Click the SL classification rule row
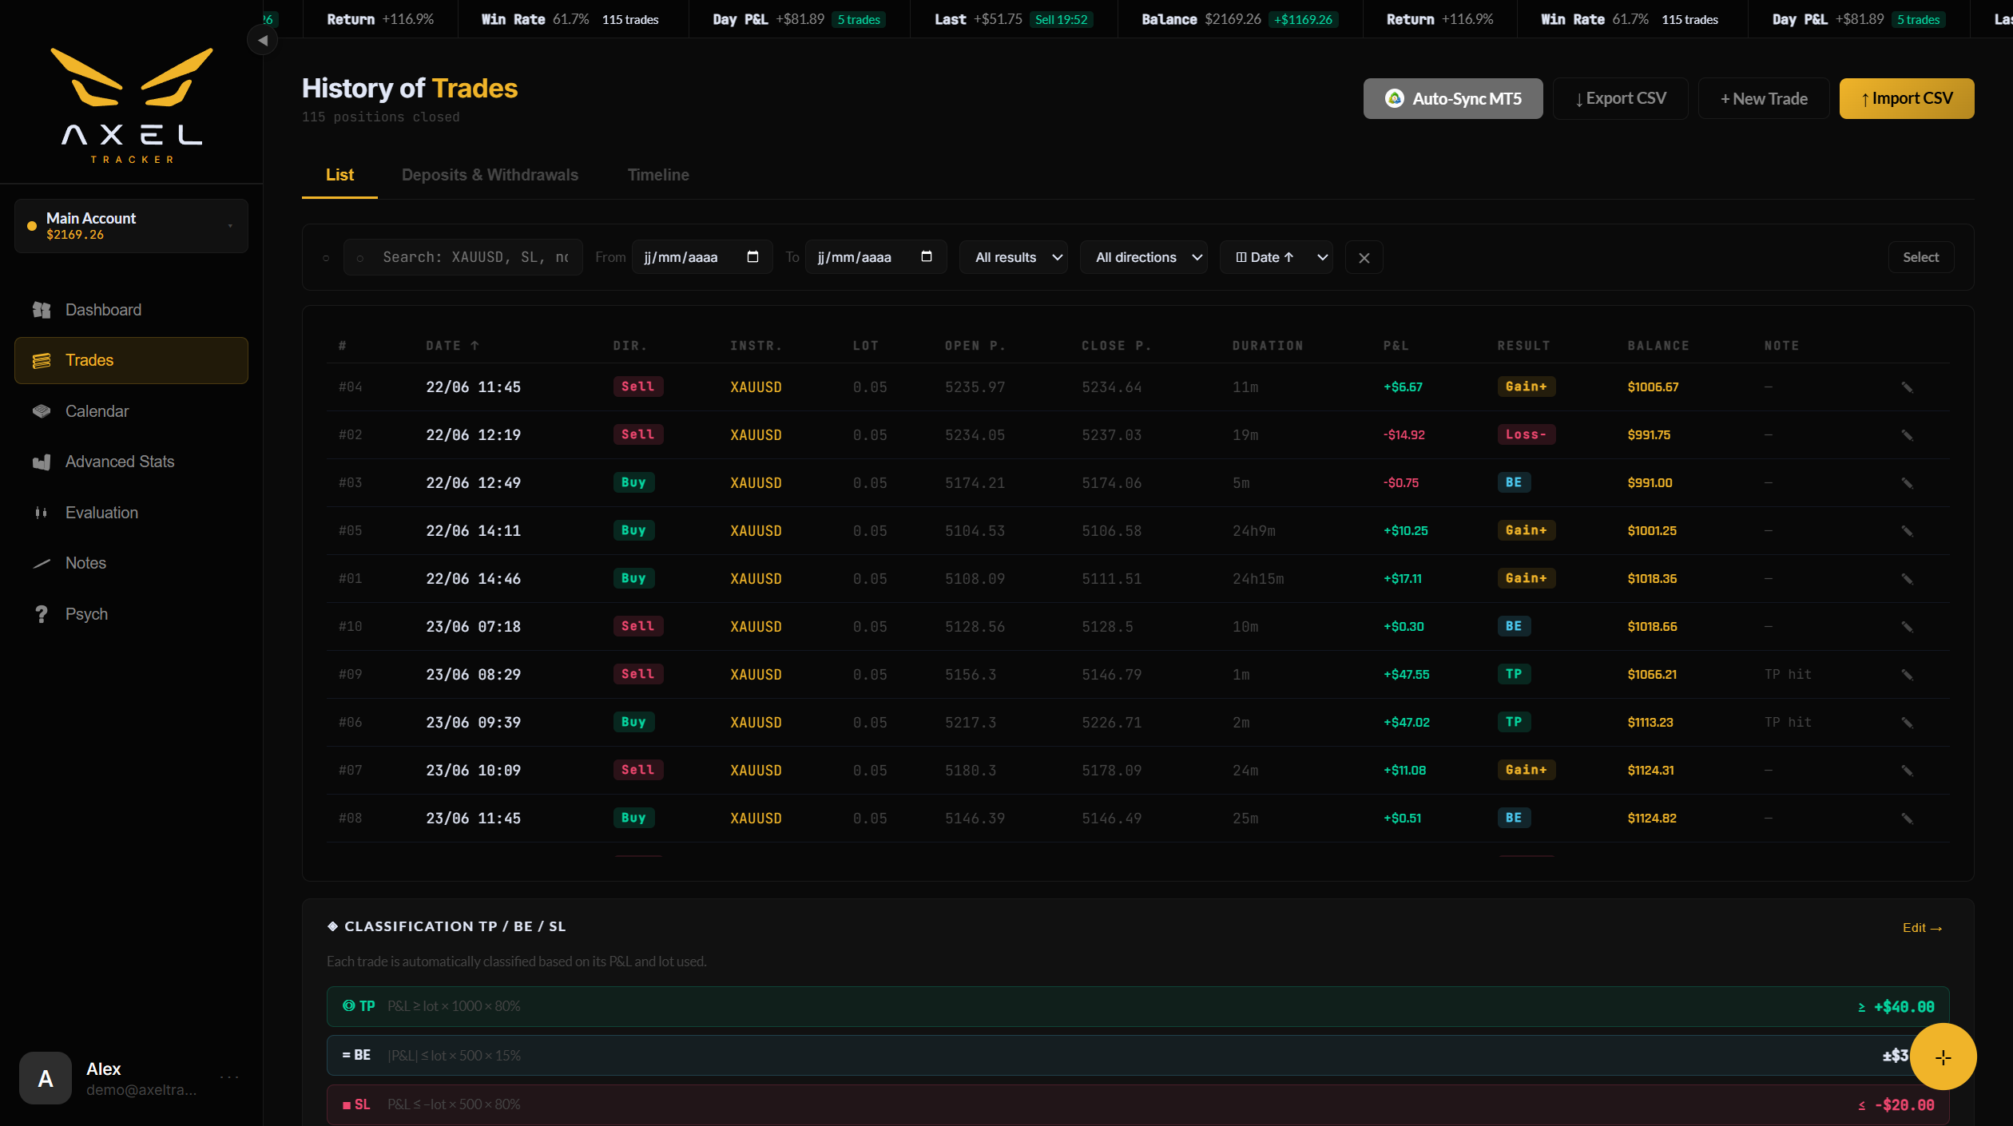2013x1126 pixels. point(1138,1104)
